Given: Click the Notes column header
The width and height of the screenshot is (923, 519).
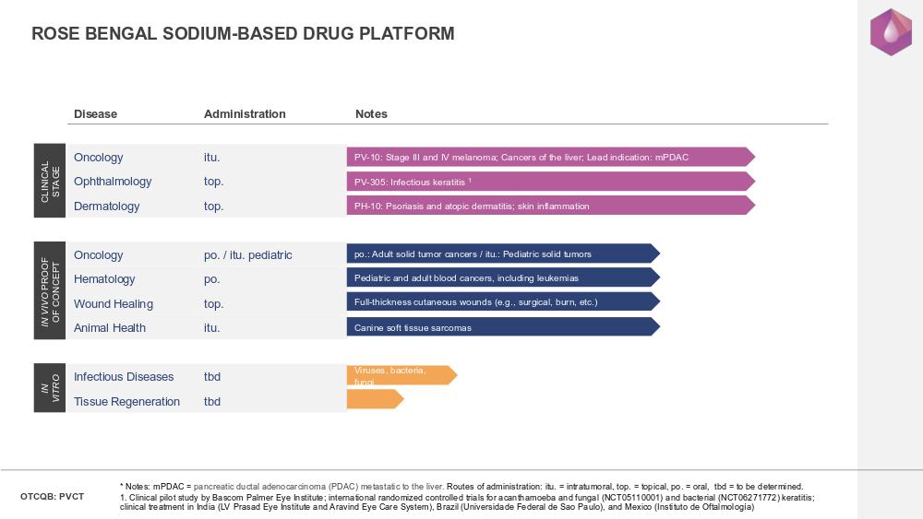Looking at the screenshot, I should (371, 114).
